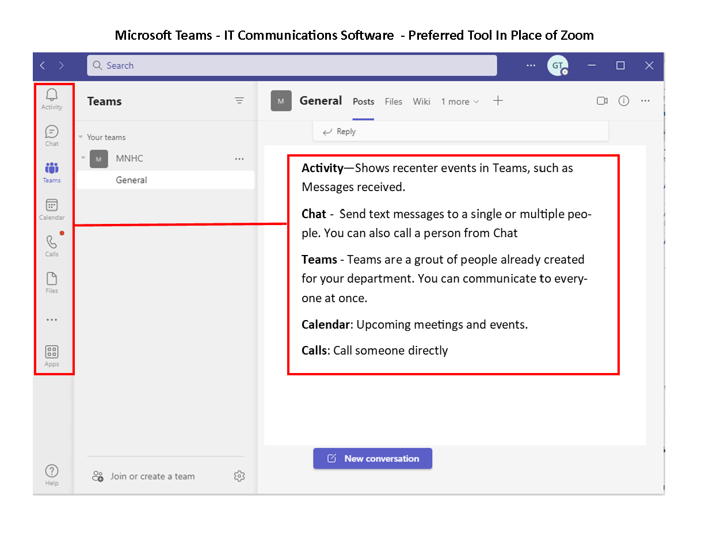
Task: Open the Calendar sidebar icon
Action: [x=52, y=210]
